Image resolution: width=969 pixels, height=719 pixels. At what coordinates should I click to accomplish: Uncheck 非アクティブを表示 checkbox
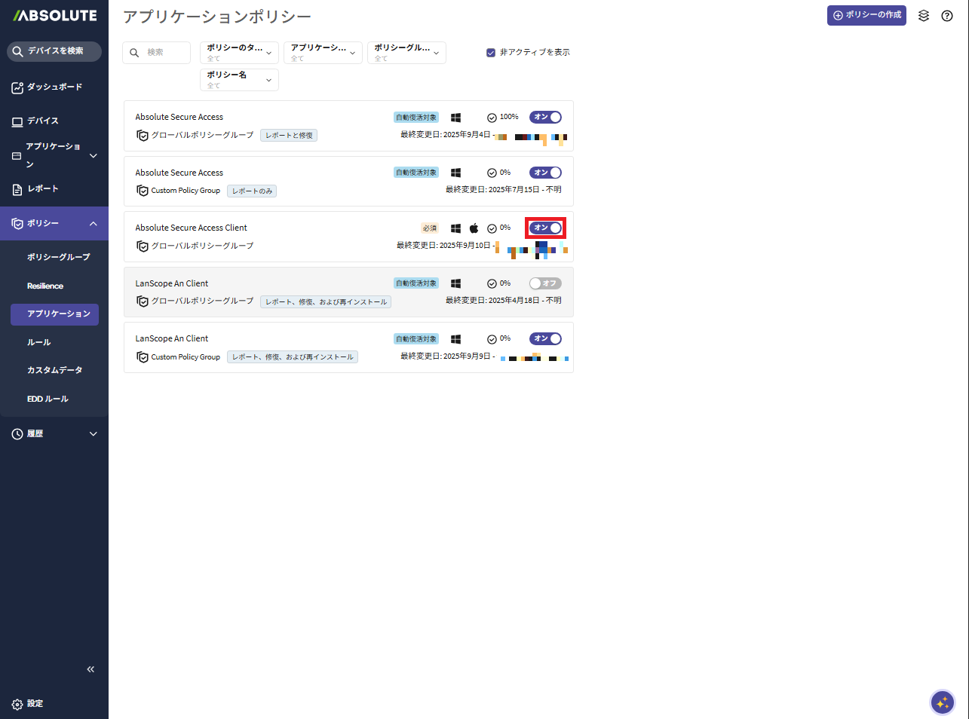[491, 53]
